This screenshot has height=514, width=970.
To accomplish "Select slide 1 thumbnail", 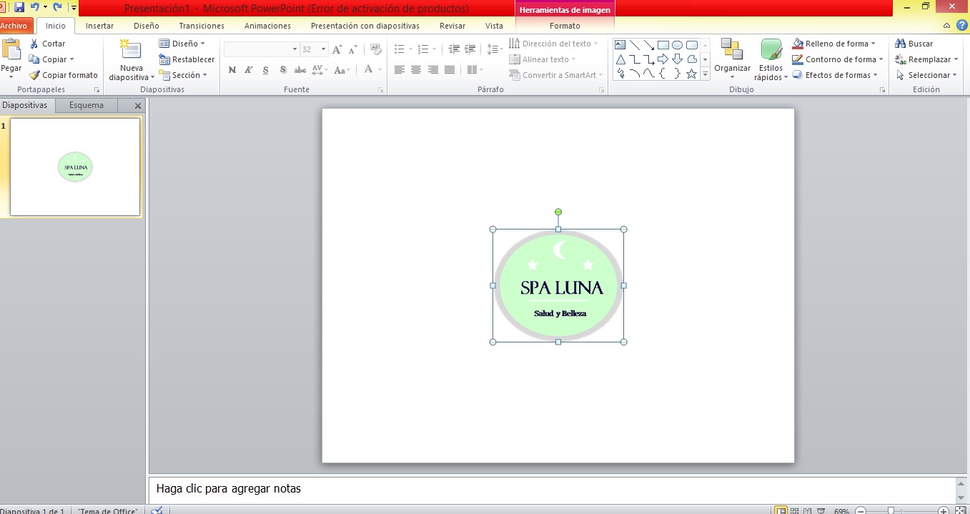I will tap(74, 167).
